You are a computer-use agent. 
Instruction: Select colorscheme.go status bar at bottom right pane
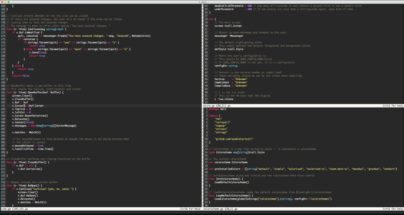pos(214,209)
